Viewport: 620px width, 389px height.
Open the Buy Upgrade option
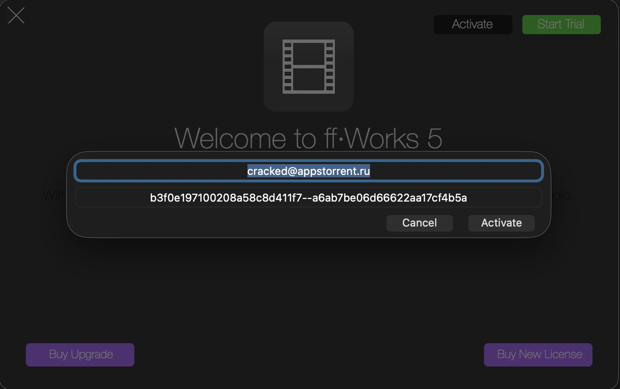click(x=80, y=355)
